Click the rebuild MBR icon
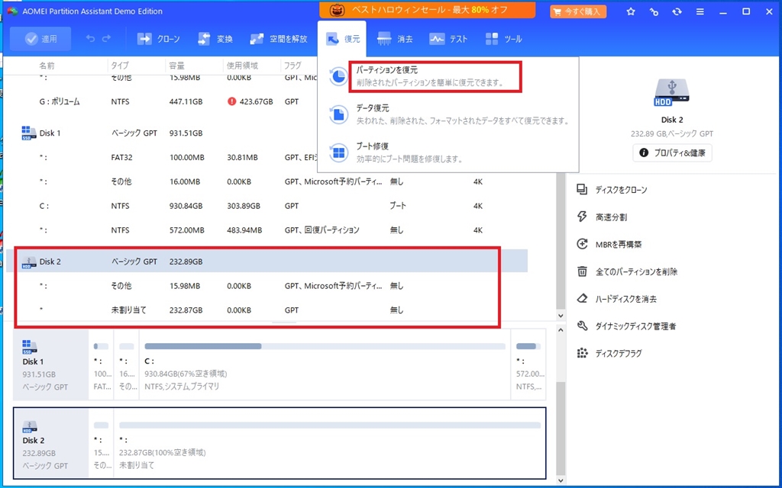Screen dimensions: 782x488 pos(582,244)
